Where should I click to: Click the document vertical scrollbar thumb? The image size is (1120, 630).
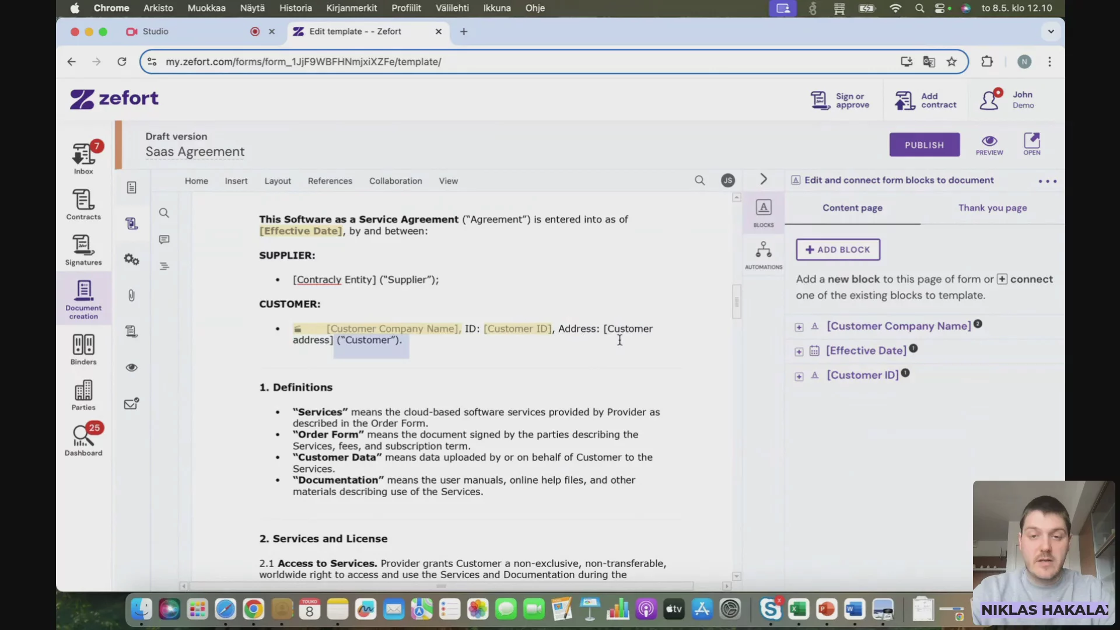tap(737, 302)
